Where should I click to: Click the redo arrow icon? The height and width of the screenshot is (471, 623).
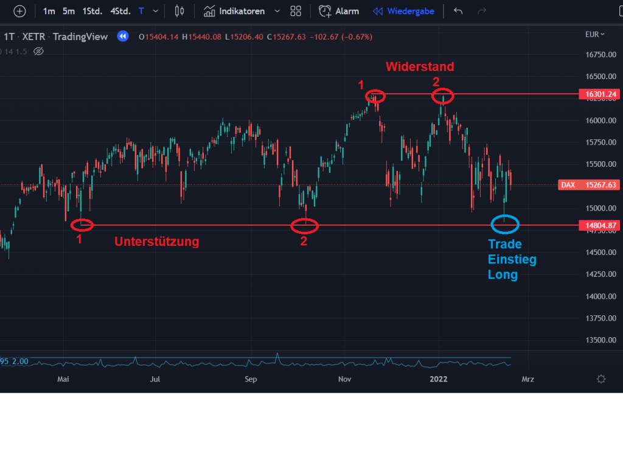click(482, 11)
